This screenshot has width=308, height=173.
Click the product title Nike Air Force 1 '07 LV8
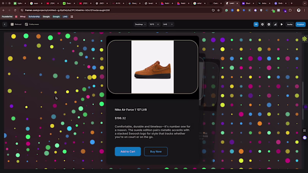coord(131,110)
